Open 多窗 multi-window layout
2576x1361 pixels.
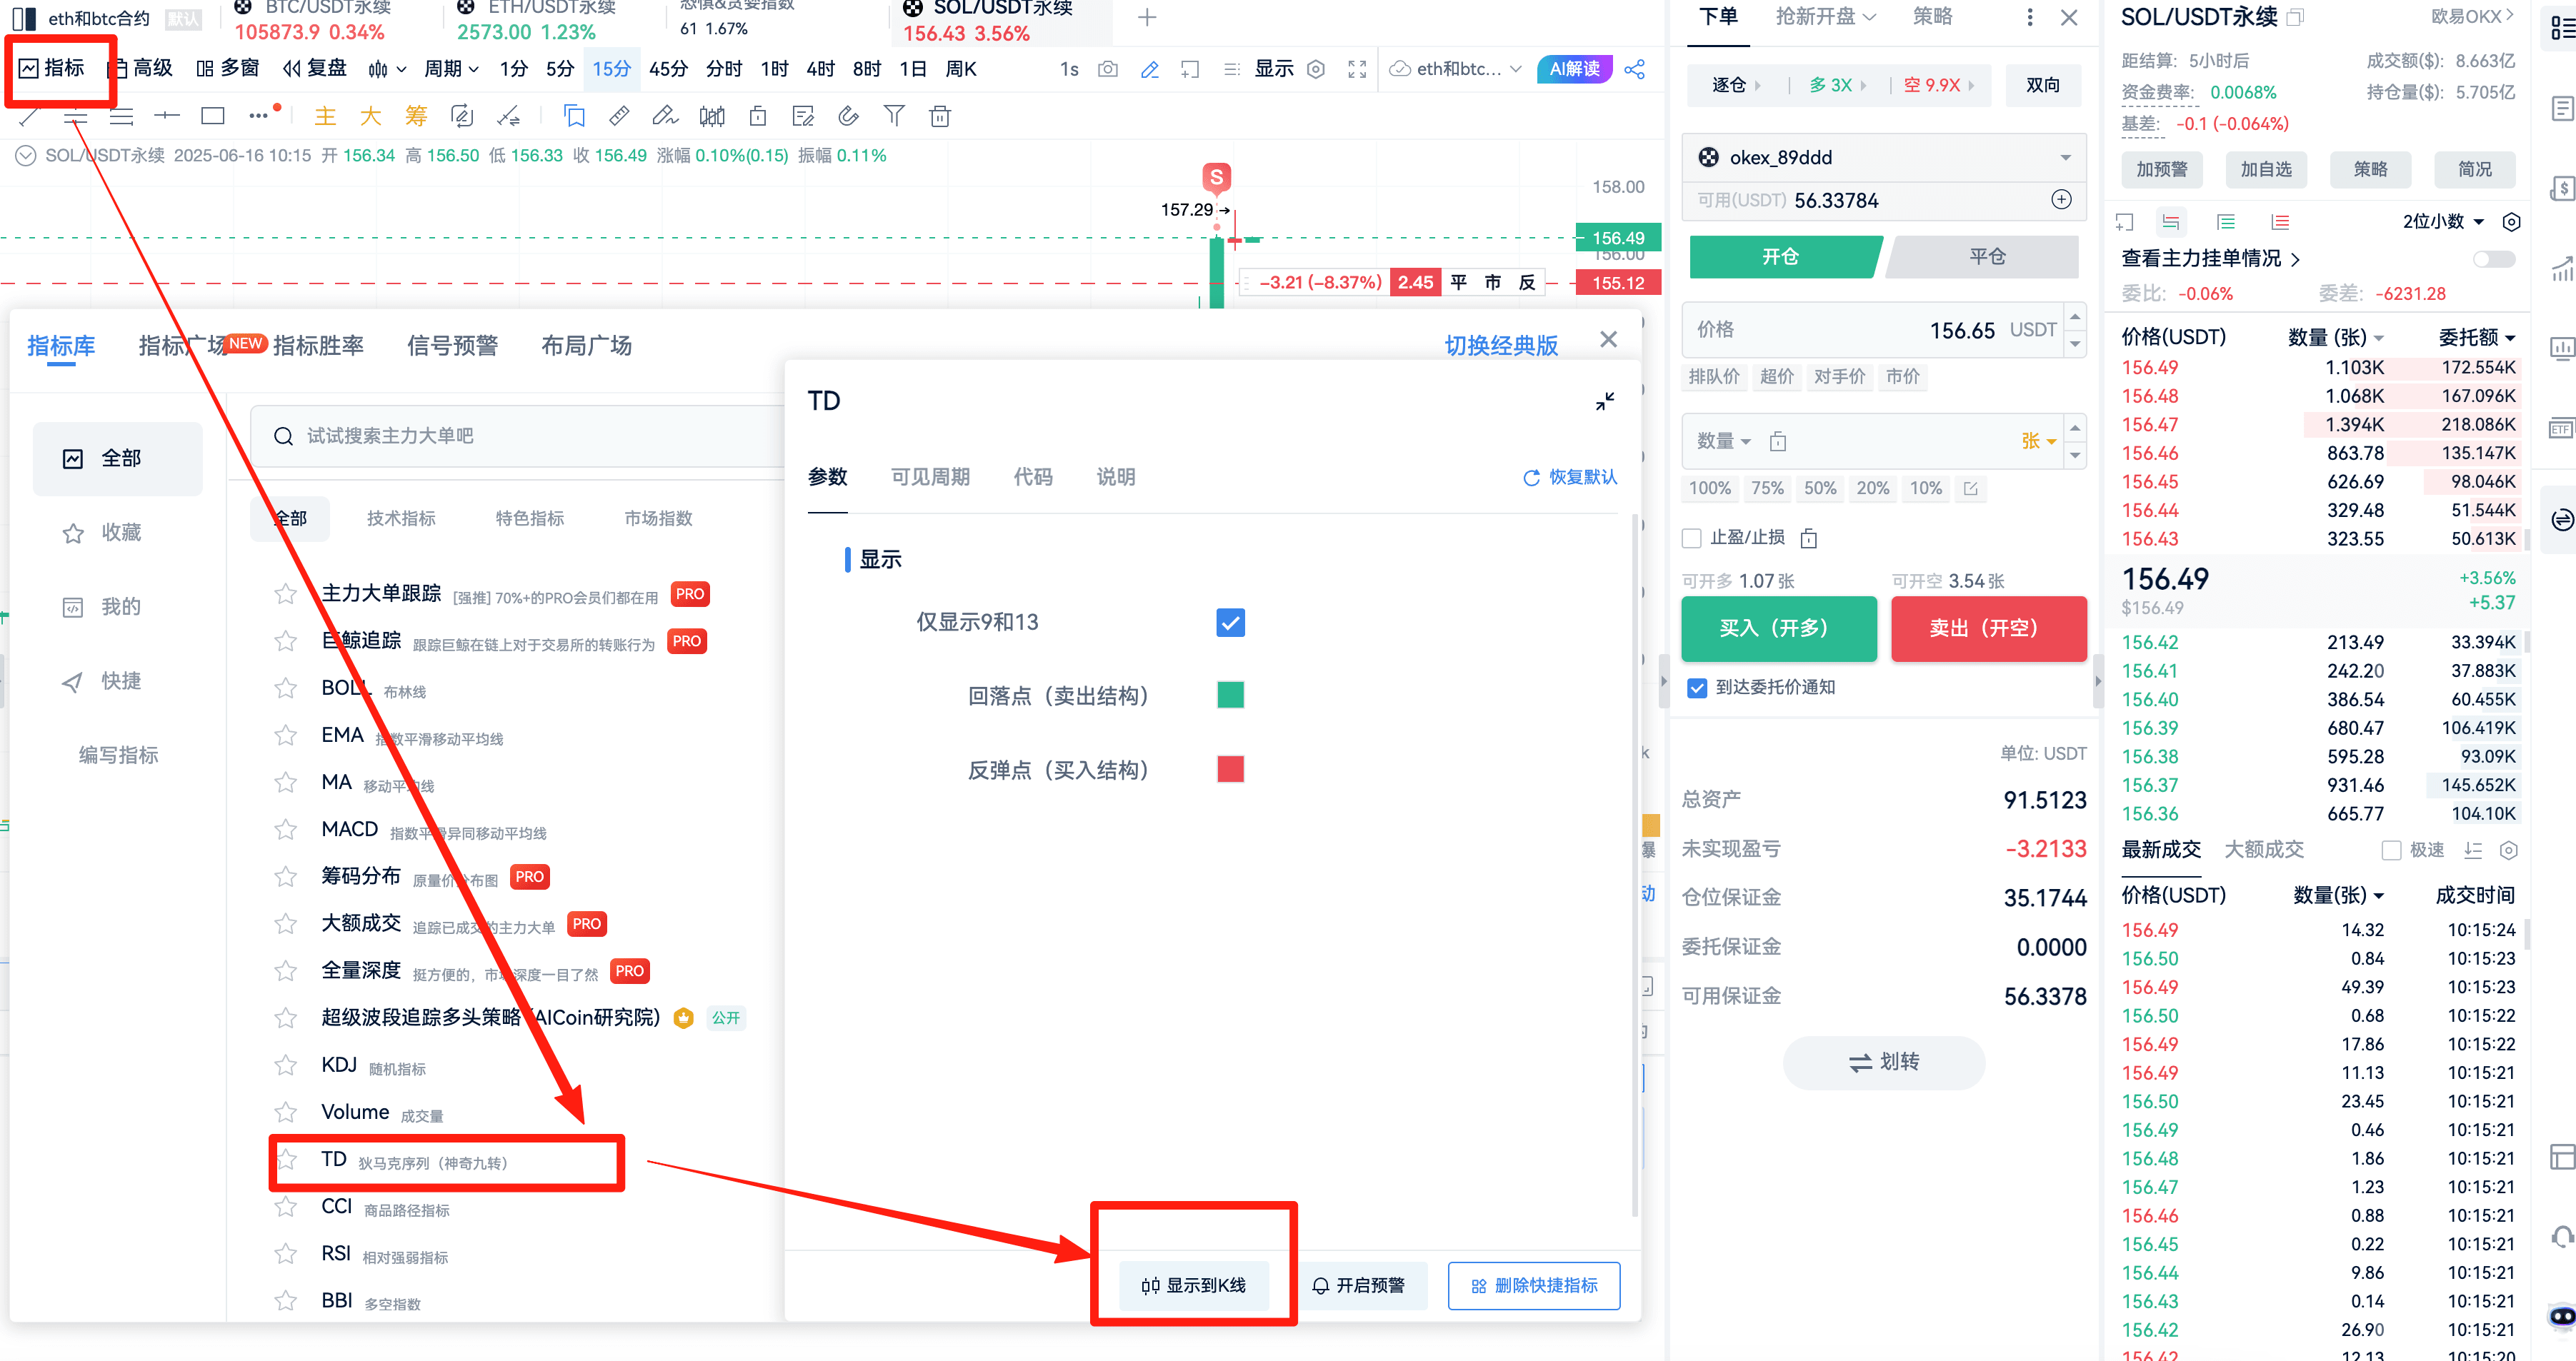pyautogui.click(x=227, y=68)
